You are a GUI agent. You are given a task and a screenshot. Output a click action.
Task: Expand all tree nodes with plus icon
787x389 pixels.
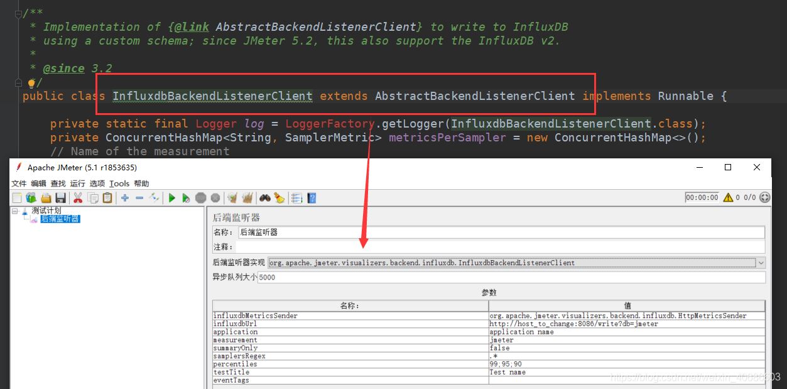tap(125, 198)
